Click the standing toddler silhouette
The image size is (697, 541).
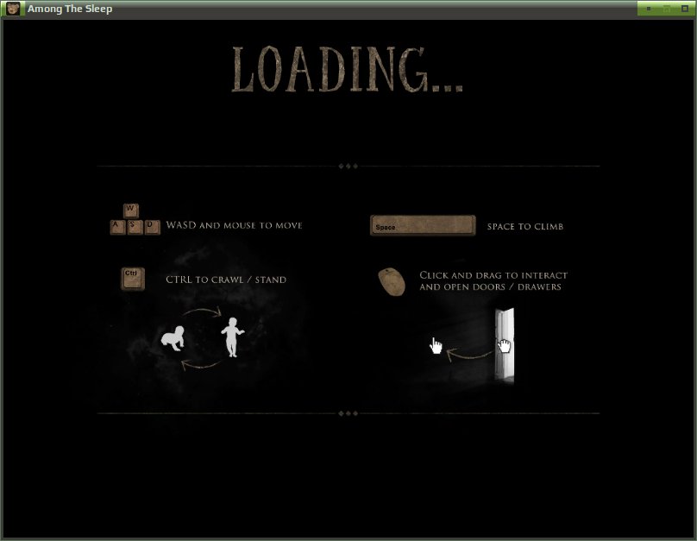(x=233, y=337)
